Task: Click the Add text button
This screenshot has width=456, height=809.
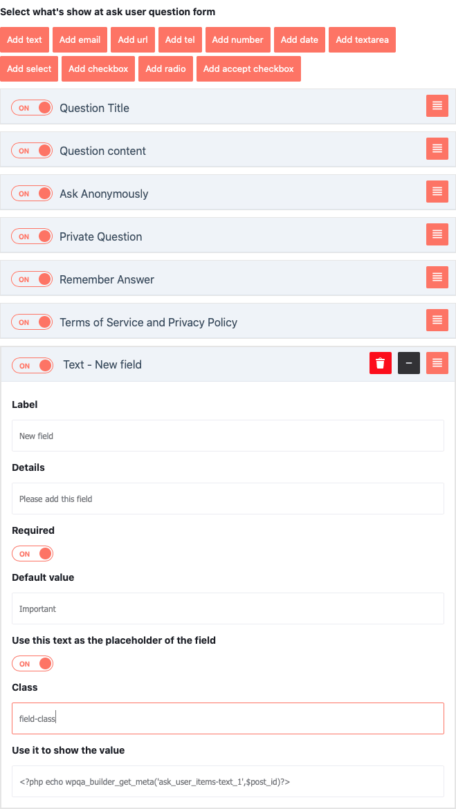Action: [x=25, y=39]
